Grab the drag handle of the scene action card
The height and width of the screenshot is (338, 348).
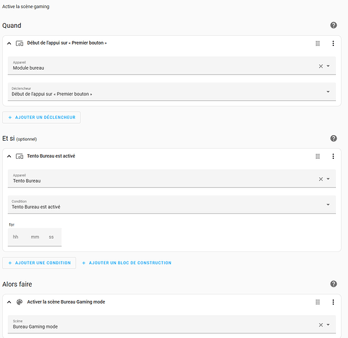[318, 302]
